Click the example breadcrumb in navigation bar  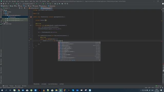point(35,6)
